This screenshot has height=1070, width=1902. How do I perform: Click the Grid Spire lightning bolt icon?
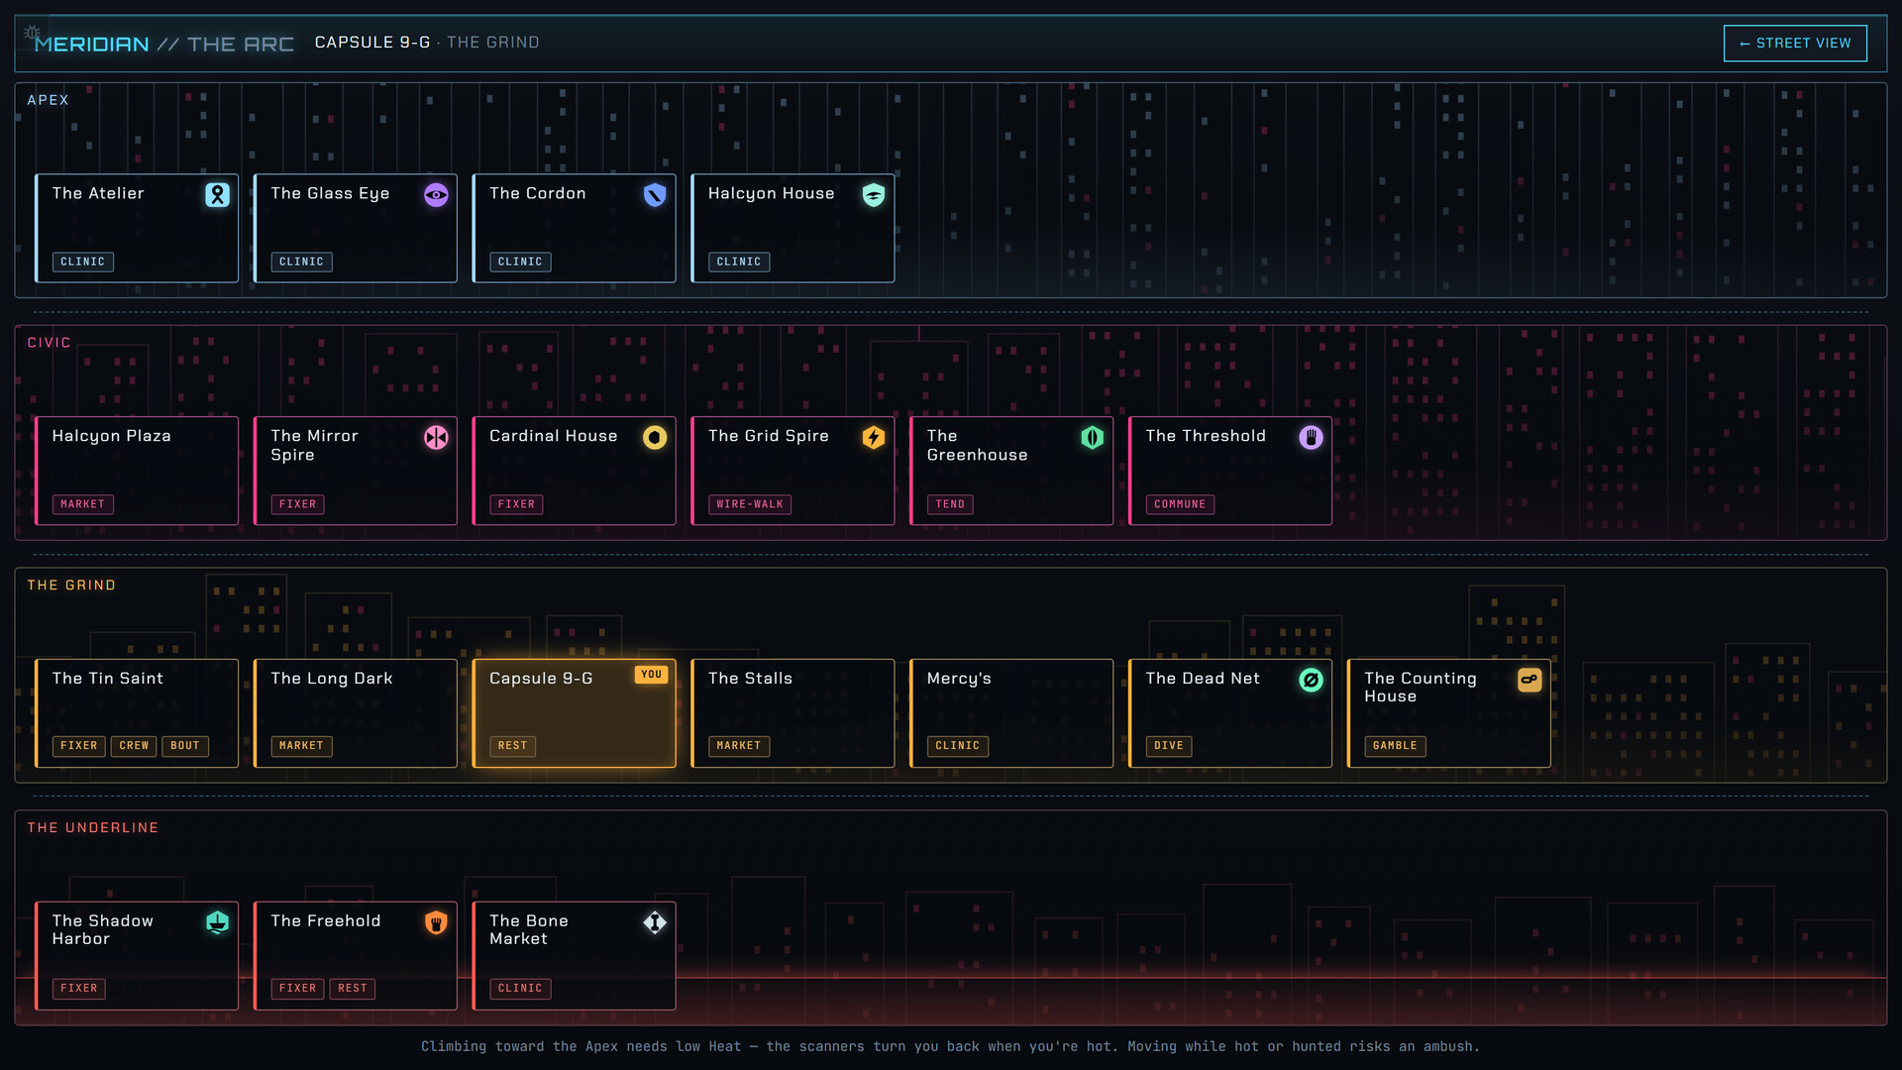(874, 438)
